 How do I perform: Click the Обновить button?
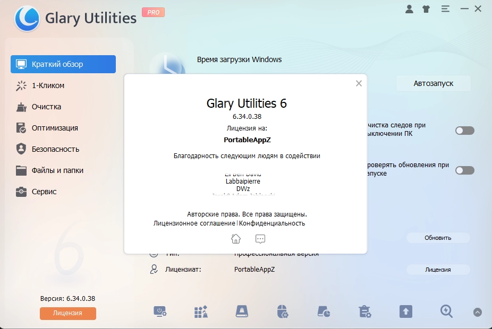tap(438, 238)
